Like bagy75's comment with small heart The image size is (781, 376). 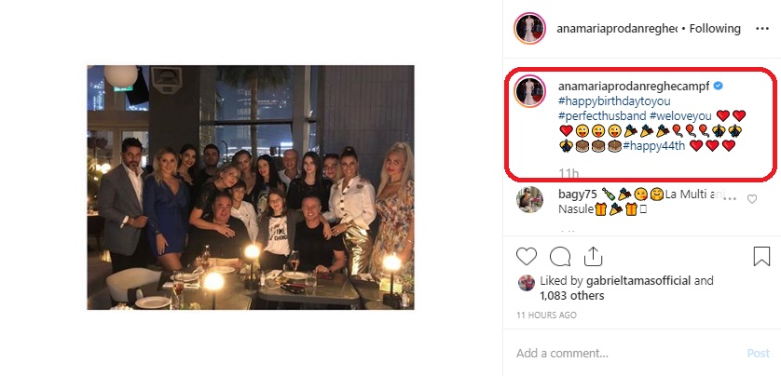(752, 198)
